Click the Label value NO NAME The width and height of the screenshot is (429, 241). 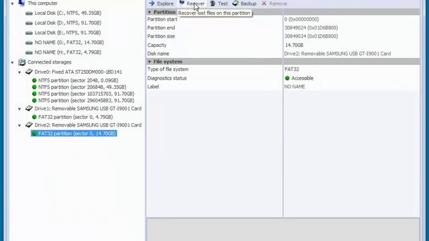[295, 86]
